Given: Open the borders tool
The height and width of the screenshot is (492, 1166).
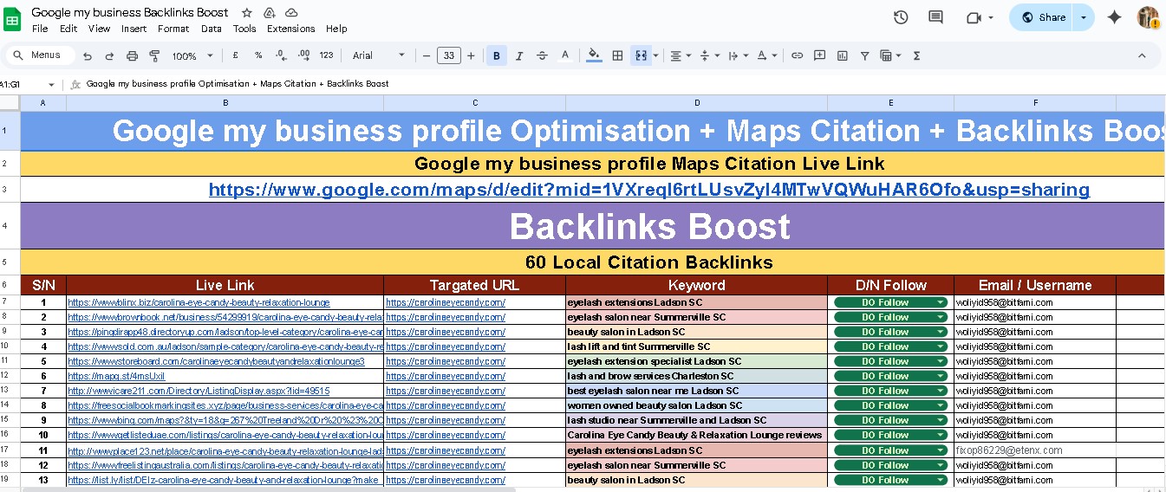Looking at the screenshot, I should pos(617,55).
